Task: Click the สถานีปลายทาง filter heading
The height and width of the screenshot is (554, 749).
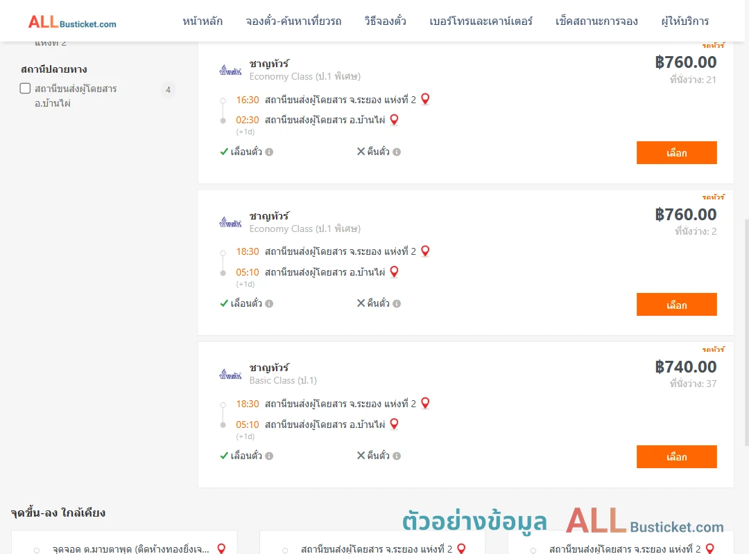Action: point(54,69)
